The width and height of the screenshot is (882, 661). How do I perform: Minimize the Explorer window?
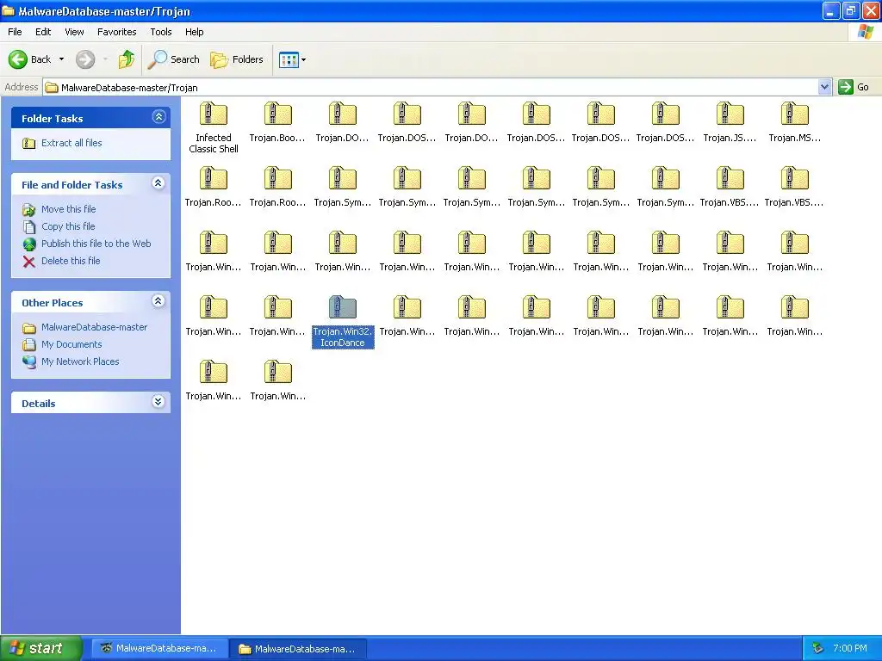[831, 11]
